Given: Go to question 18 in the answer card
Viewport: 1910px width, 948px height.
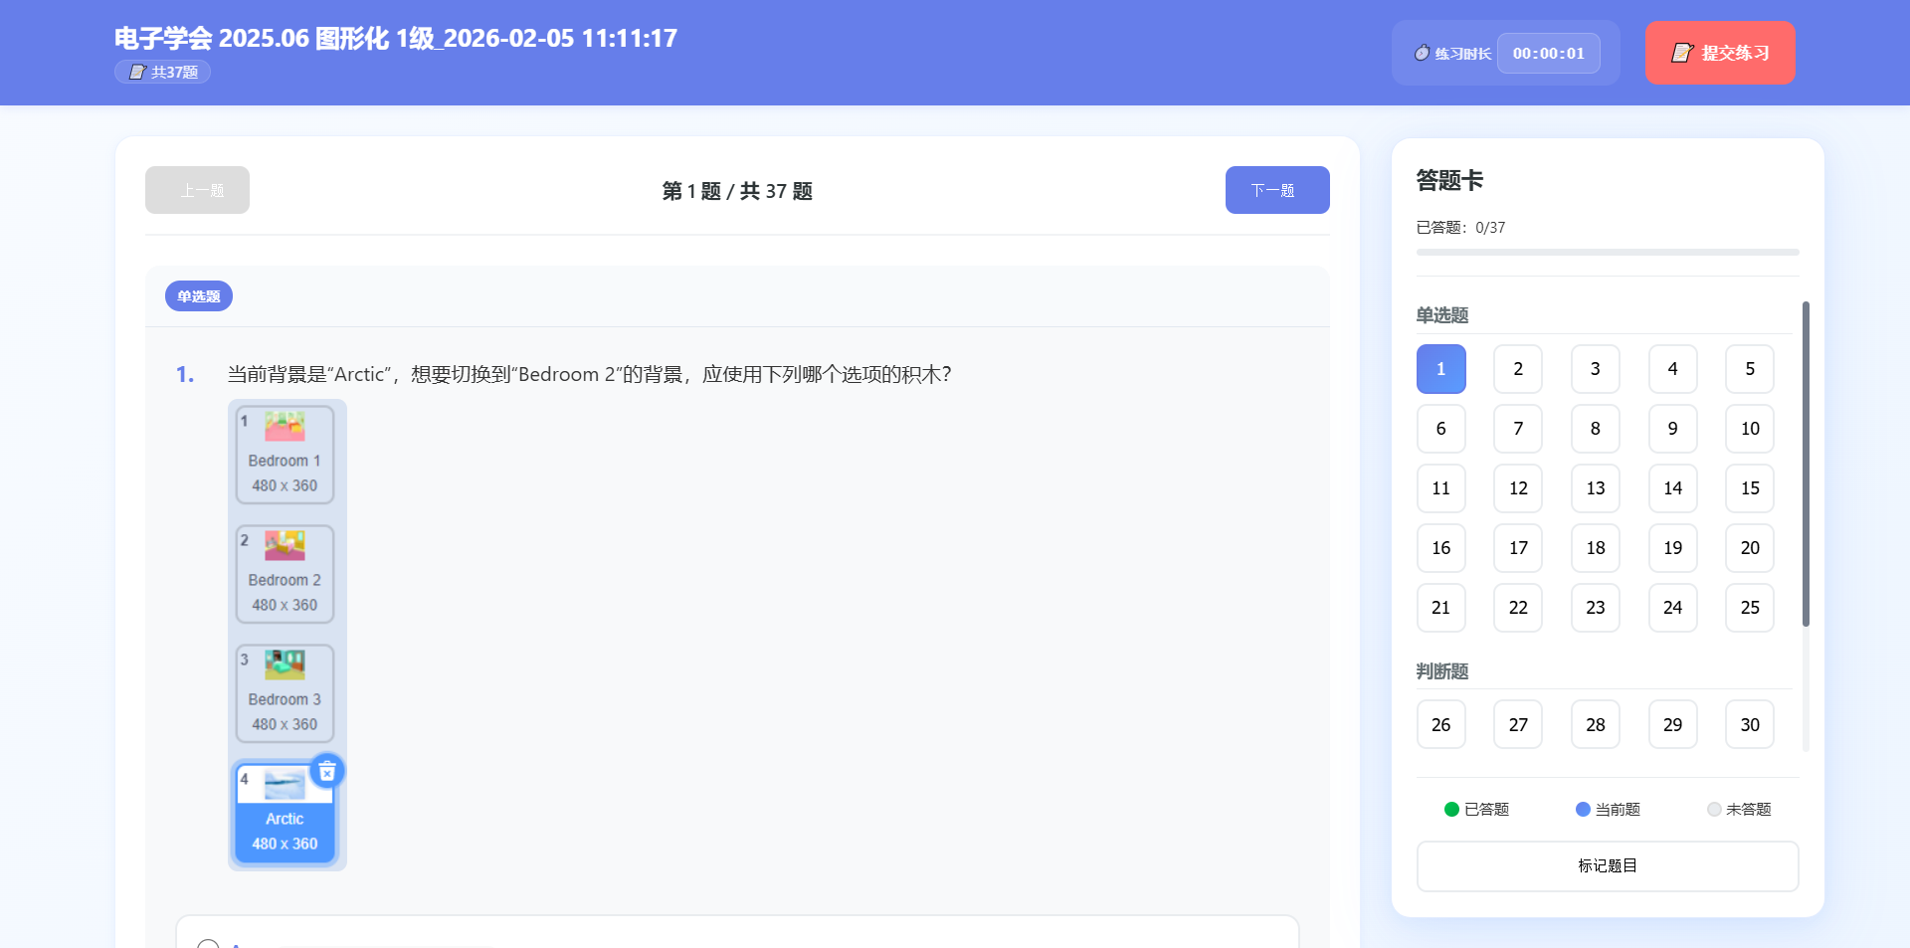Looking at the screenshot, I should point(1596,548).
